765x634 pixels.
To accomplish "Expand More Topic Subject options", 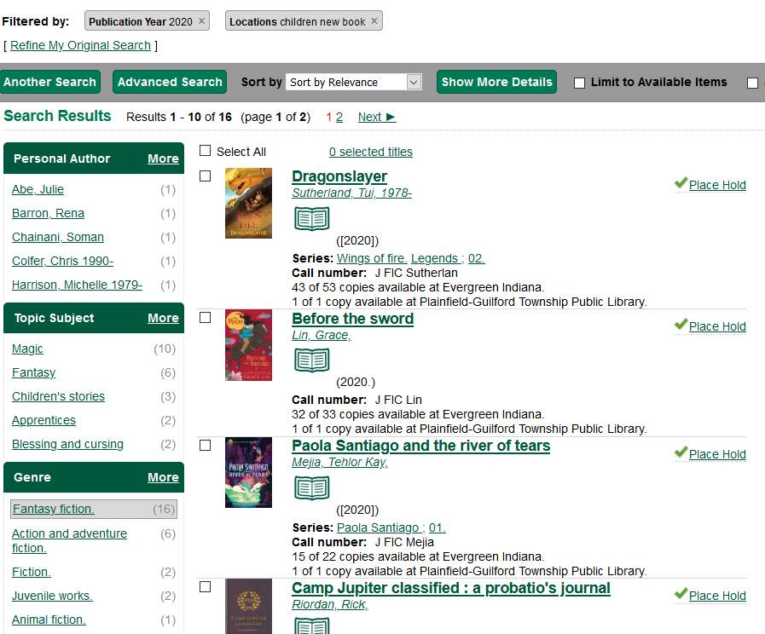I will pyautogui.click(x=163, y=318).
